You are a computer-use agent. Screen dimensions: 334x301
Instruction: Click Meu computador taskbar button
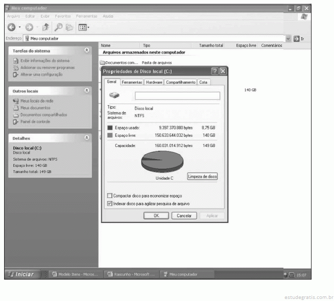[187, 274]
